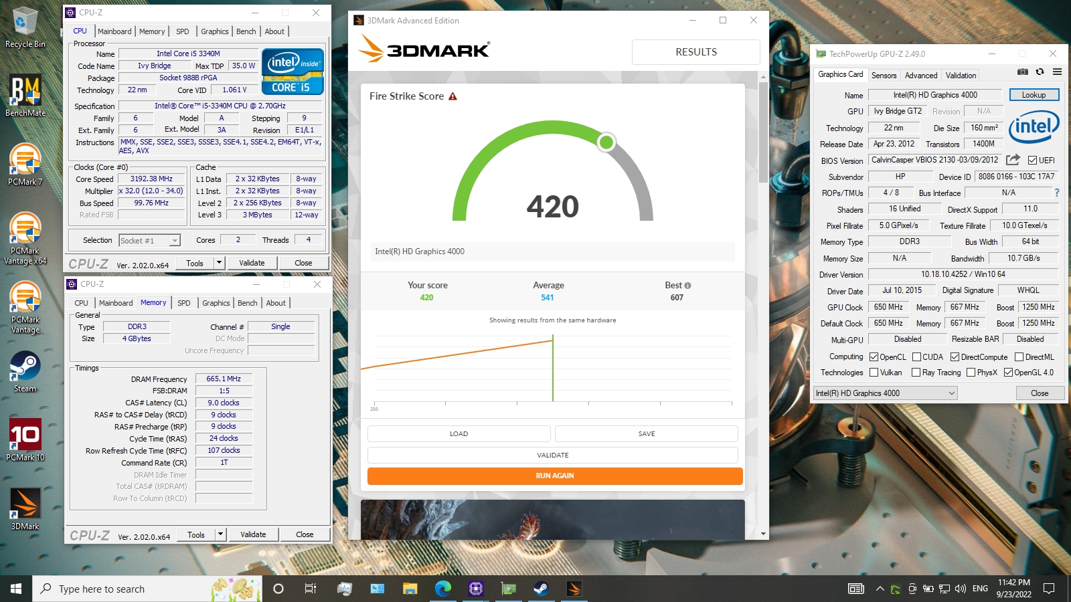Open the notification center icon
Screen dimensions: 1071x602
[x=1049, y=589]
